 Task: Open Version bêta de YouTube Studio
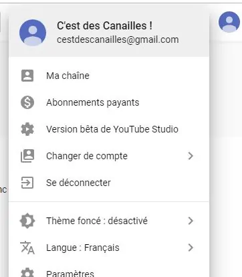click(x=109, y=129)
